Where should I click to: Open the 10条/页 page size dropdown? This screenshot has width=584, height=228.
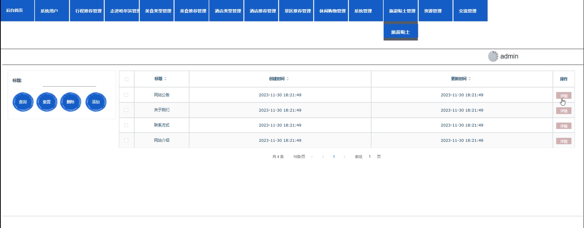pos(303,157)
